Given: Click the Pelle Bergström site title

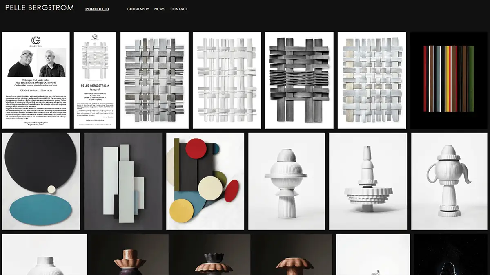Looking at the screenshot, I should coord(40,8).
